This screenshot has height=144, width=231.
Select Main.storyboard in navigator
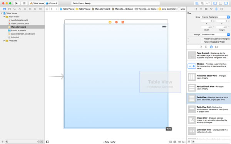point(22,27)
